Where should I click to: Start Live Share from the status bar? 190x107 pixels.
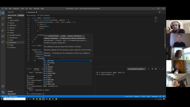pos(13,96)
